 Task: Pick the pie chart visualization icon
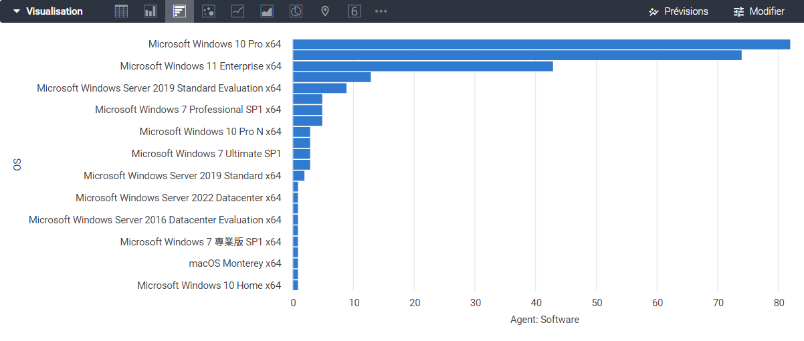pos(296,11)
